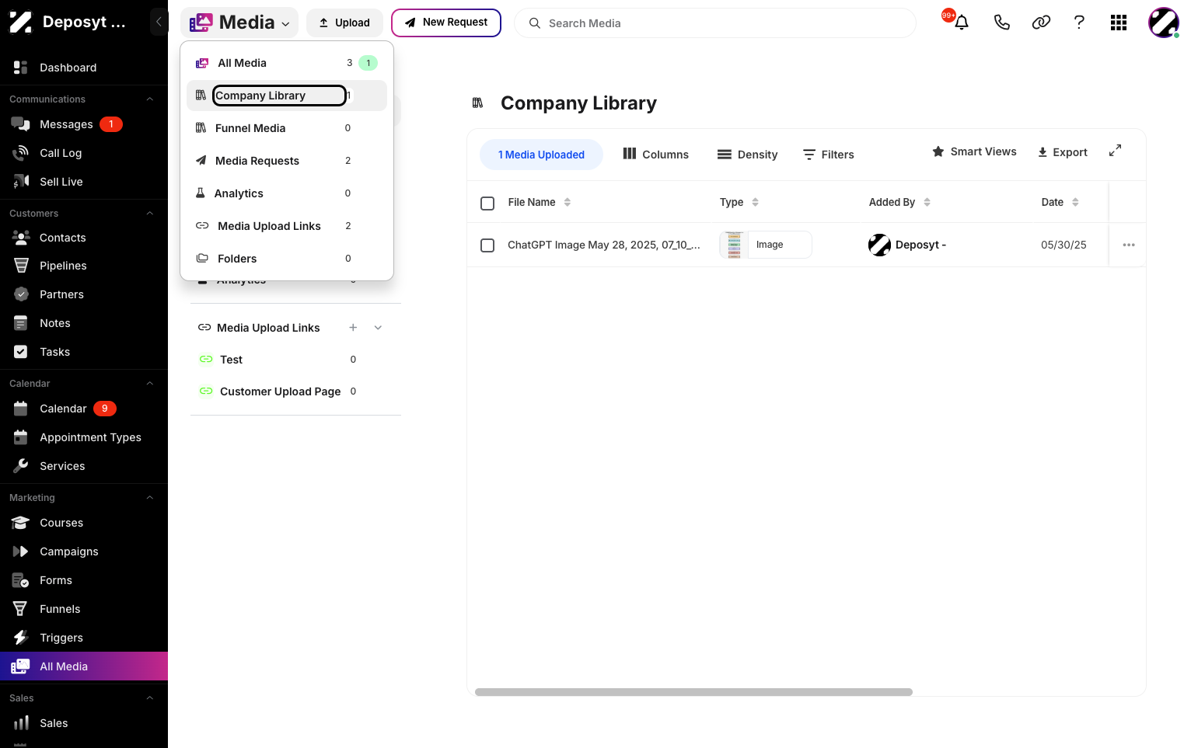Select Funnel Media menu item
Viewport: 1198px width, 748px height.
pyautogui.click(x=287, y=128)
